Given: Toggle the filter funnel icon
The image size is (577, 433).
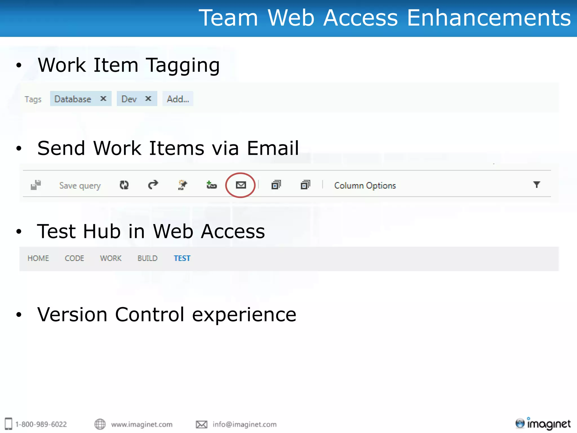Looking at the screenshot, I should [537, 185].
